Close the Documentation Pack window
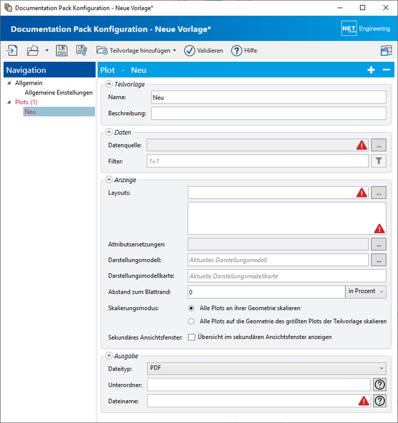Image resolution: width=398 pixels, height=423 pixels. coord(386,8)
